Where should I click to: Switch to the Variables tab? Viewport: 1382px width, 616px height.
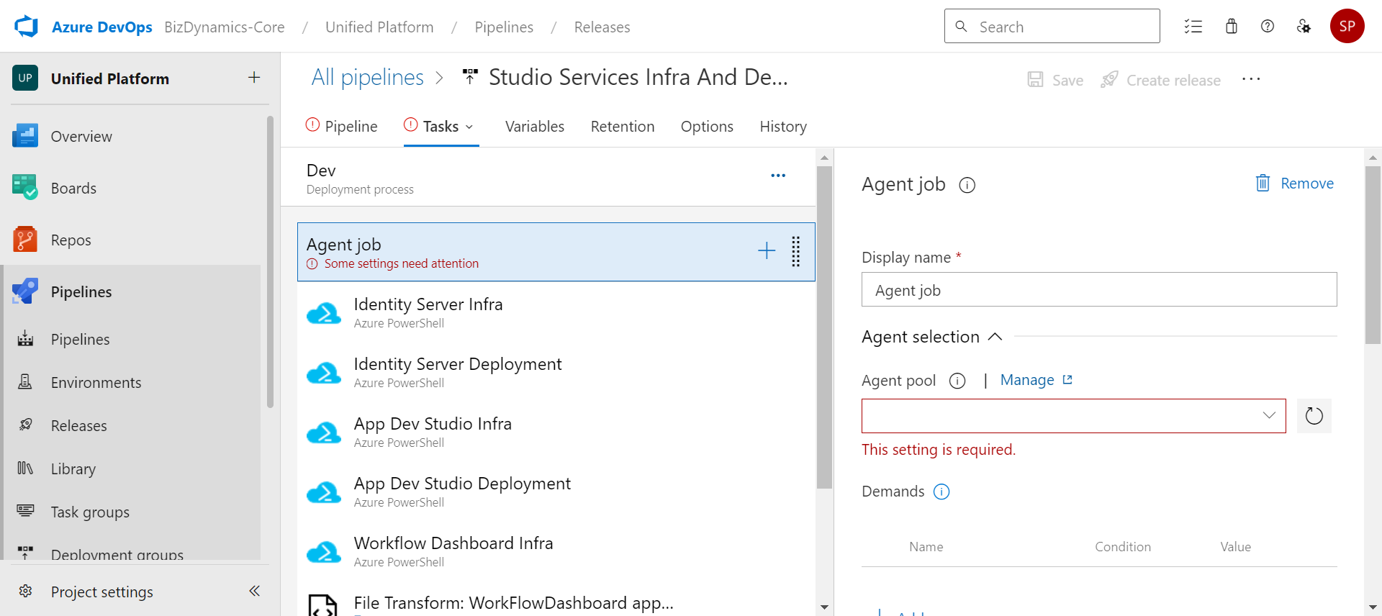coord(535,126)
